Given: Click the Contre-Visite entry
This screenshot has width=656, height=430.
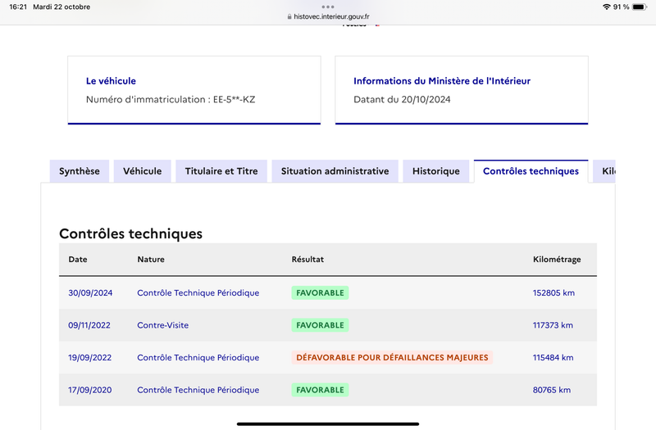Looking at the screenshot, I should coord(162,325).
